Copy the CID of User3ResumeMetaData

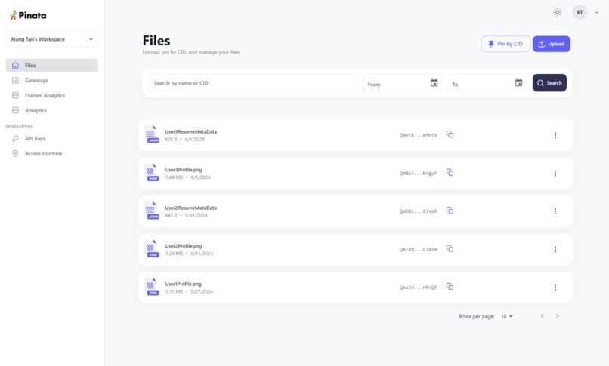point(450,134)
